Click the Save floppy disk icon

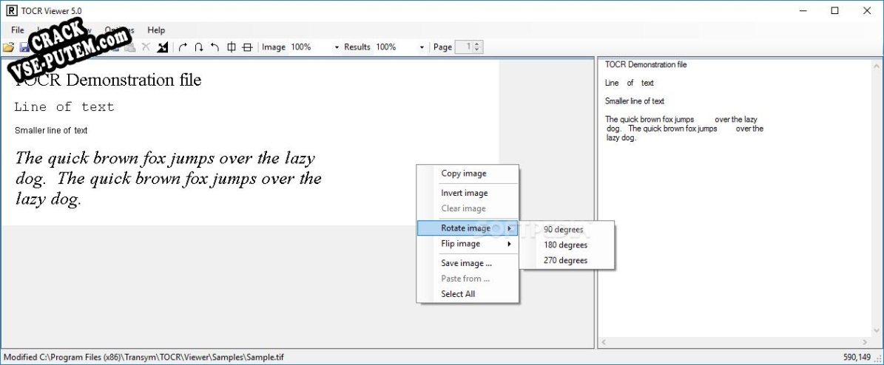tap(24, 47)
